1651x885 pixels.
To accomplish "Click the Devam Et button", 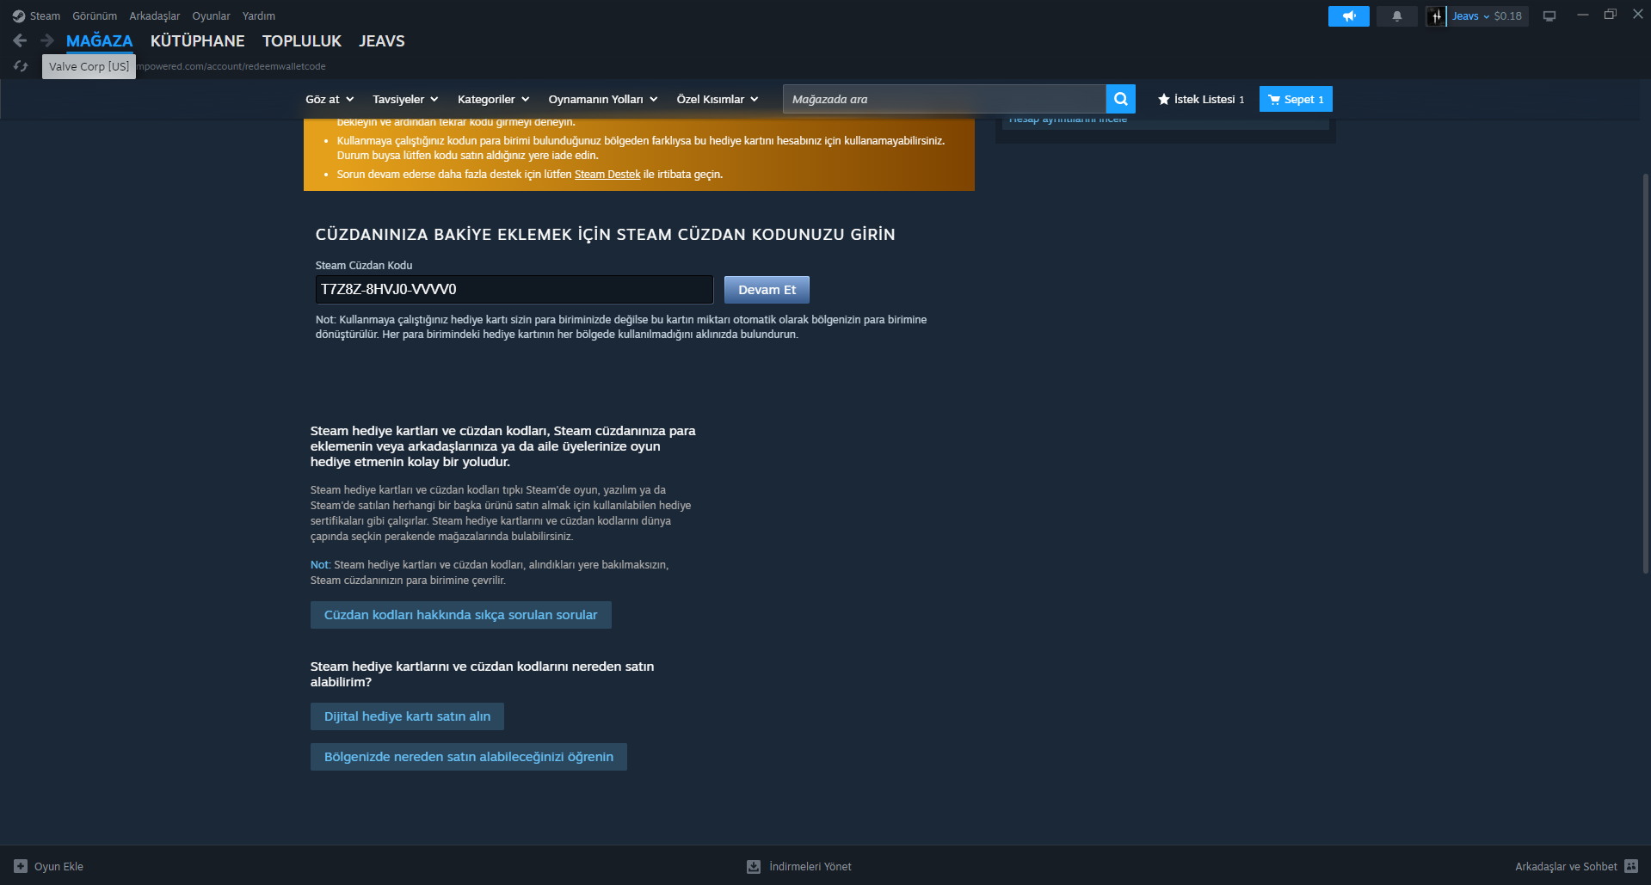I will (767, 290).
